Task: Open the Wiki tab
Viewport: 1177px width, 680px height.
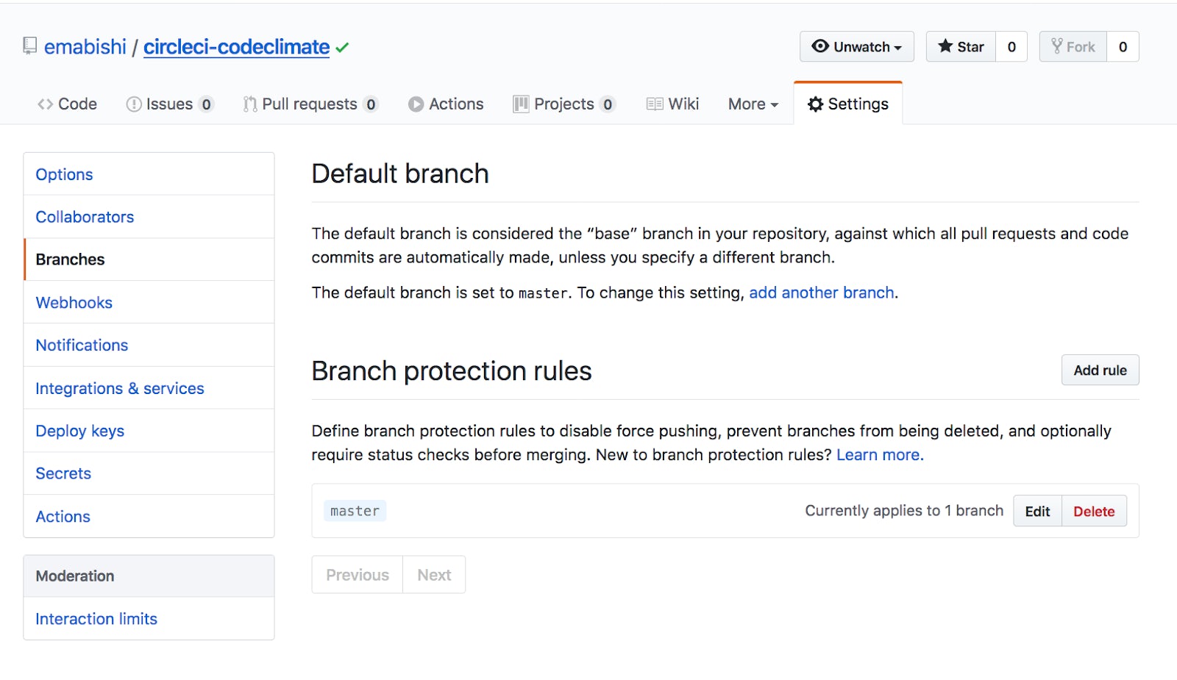Action: (672, 104)
